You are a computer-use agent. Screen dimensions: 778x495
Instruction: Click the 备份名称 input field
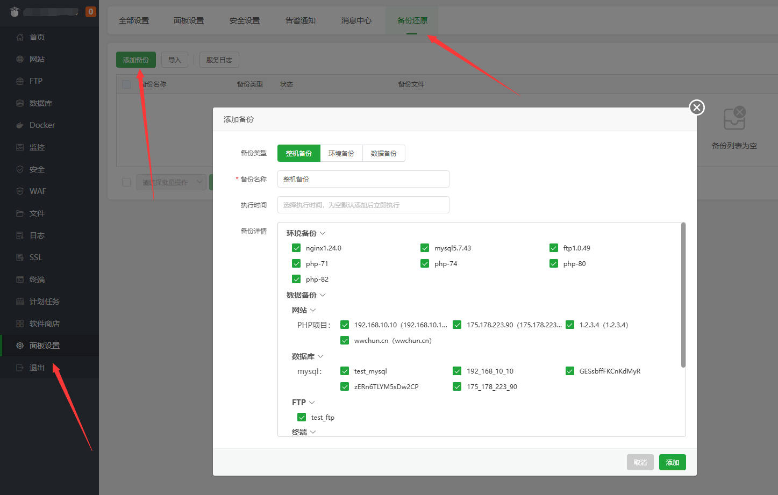point(363,179)
